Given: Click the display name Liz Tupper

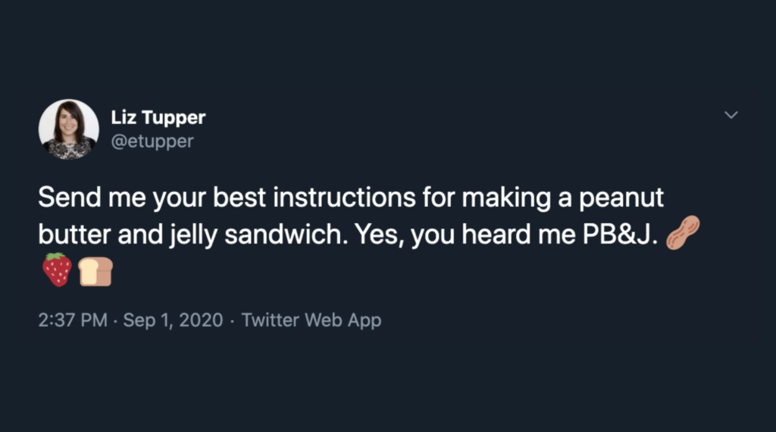Looking at the screenshot, I should coord(158,118).
